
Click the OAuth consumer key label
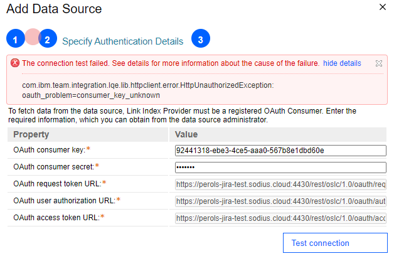49,150
